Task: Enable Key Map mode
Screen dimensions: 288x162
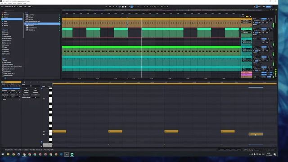Action: 259,7
